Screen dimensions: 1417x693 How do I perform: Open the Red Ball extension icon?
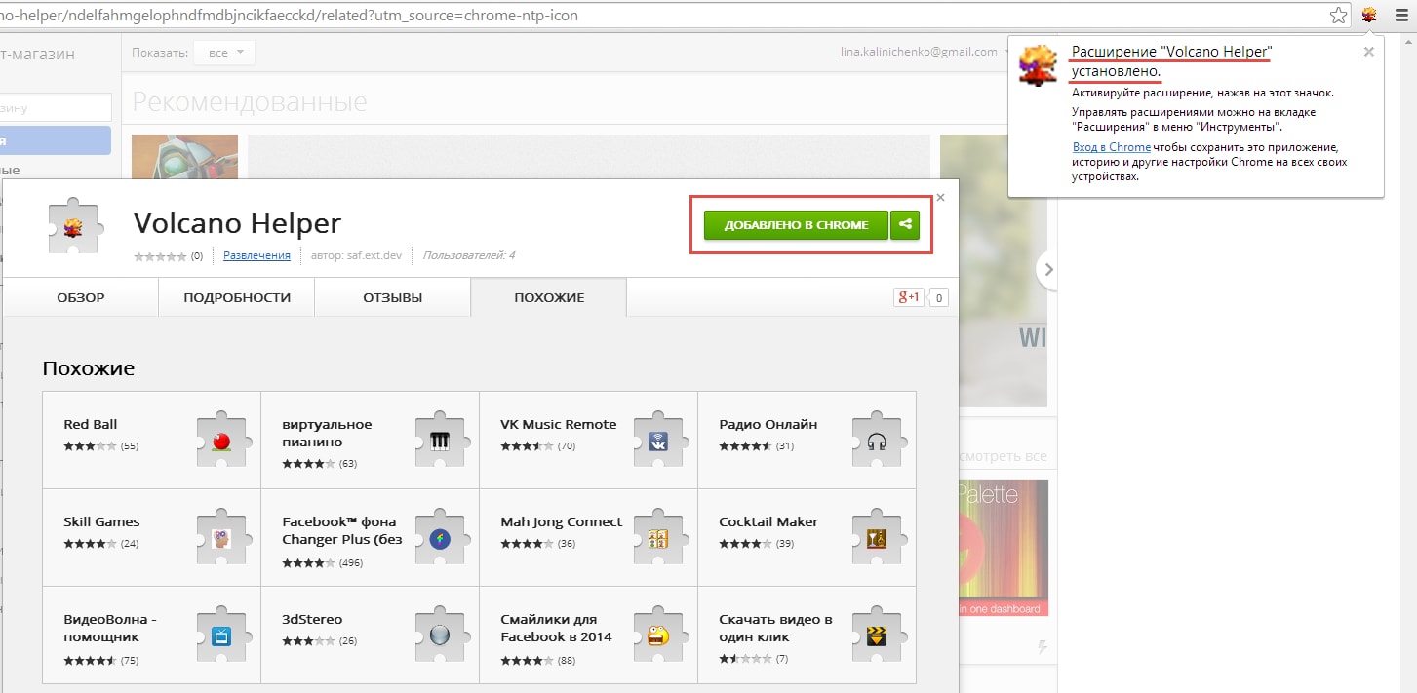221,442
